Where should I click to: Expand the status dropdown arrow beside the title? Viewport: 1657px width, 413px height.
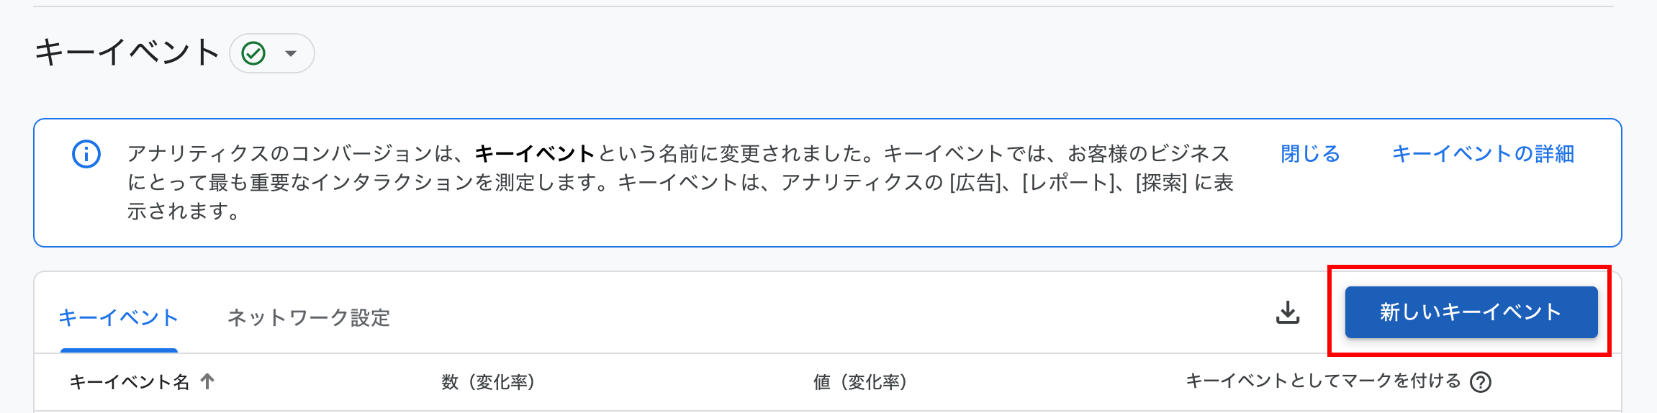tap(291, 53)
